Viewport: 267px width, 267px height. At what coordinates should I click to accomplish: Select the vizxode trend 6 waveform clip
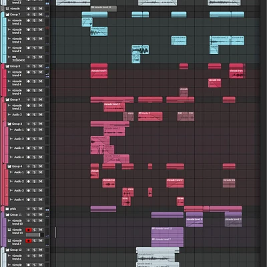coord(156,258)
